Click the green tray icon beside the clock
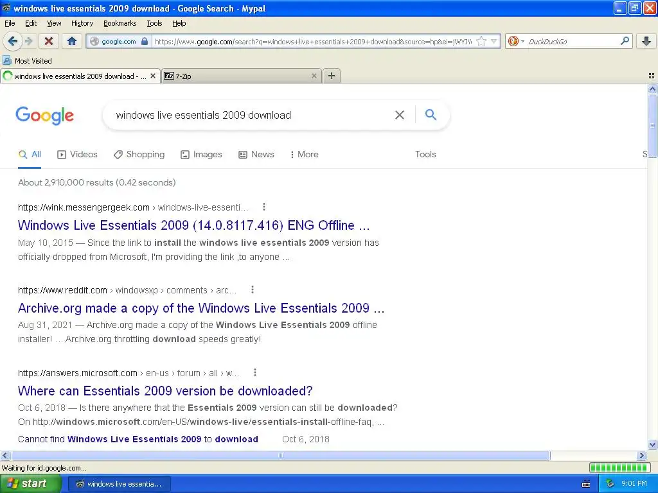The width and height of the screenshot is (658, 493). pyautogui.click(x=610, y=484)
